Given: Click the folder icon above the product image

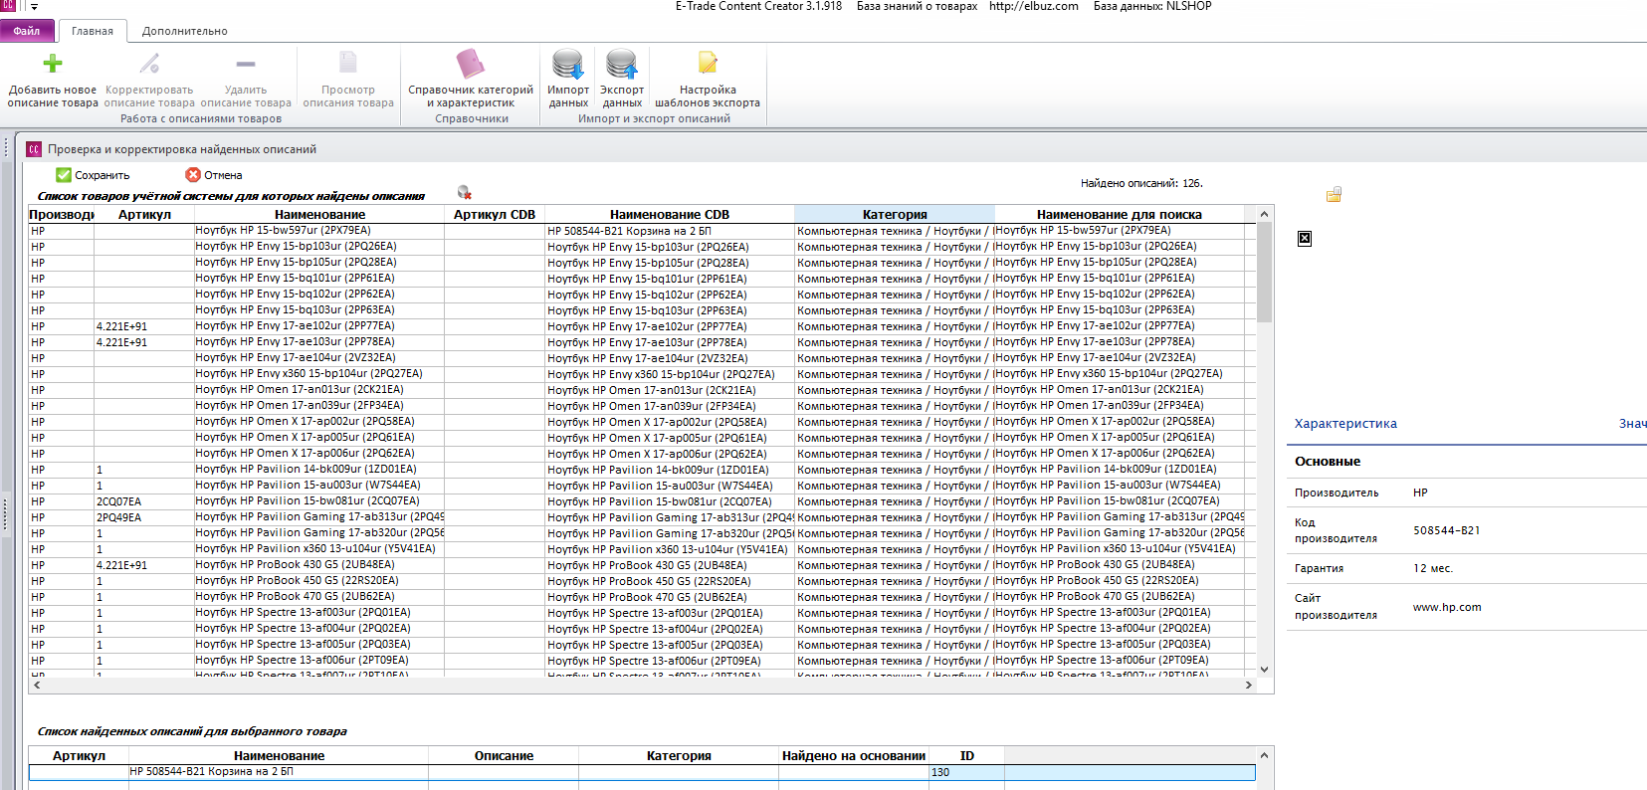Looking at the screenshot, I should 1334,195.
